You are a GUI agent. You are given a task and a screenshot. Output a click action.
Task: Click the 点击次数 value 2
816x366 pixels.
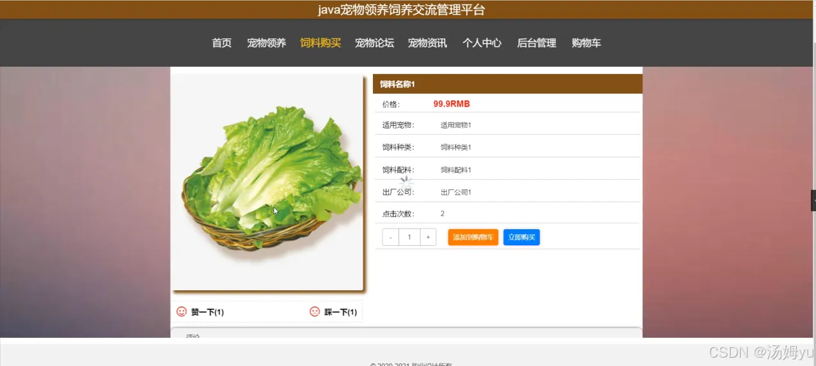pos(442,213)
